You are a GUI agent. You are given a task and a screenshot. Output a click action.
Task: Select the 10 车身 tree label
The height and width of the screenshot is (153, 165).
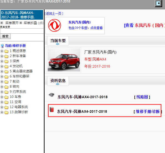pyautogui.click(x=16, y=97)
